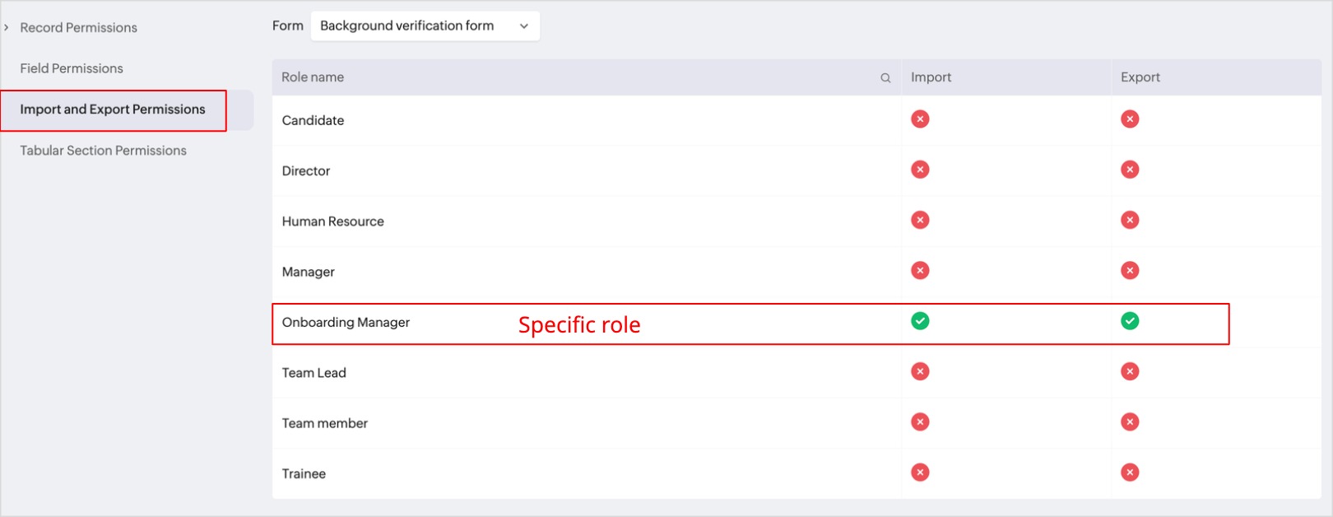Open the Form selection dropdown
This screenshot has width=1333, height=517.
424,26
